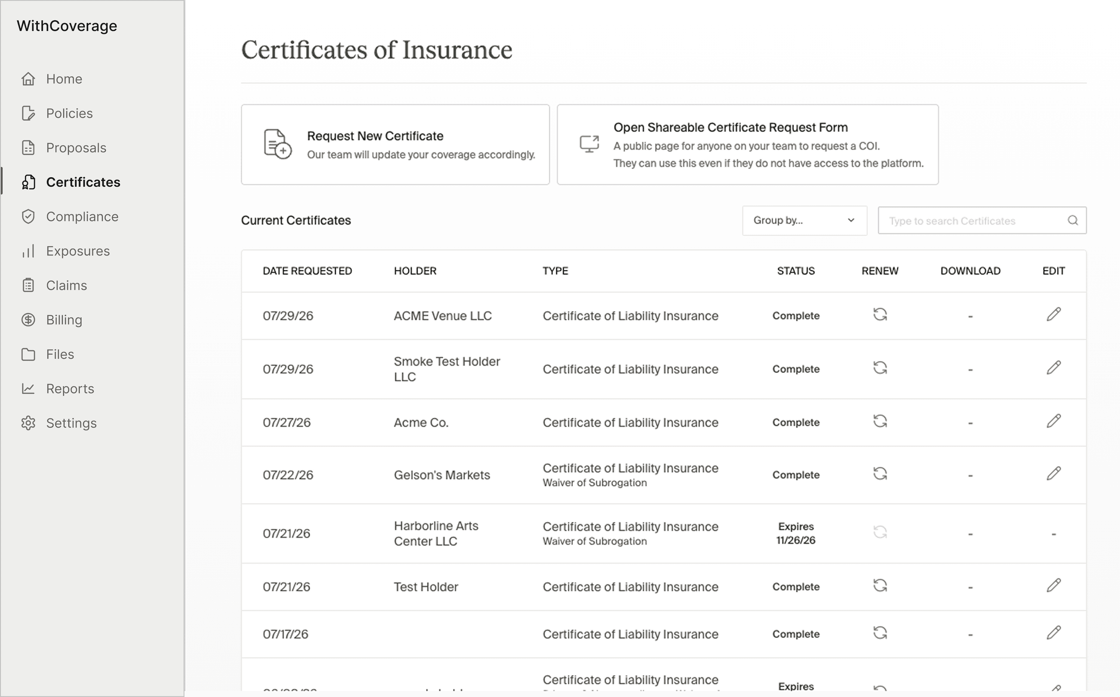Image resolution: width=1120 pixels, height=697 pixels.
Task: Click the Holder column header
Action: pos(415,271)
